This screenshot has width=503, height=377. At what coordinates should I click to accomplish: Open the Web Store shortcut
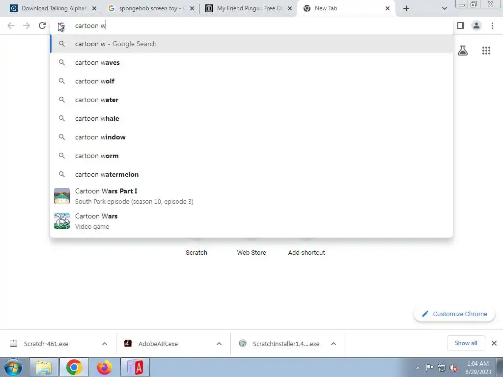[x=251, y=252]
